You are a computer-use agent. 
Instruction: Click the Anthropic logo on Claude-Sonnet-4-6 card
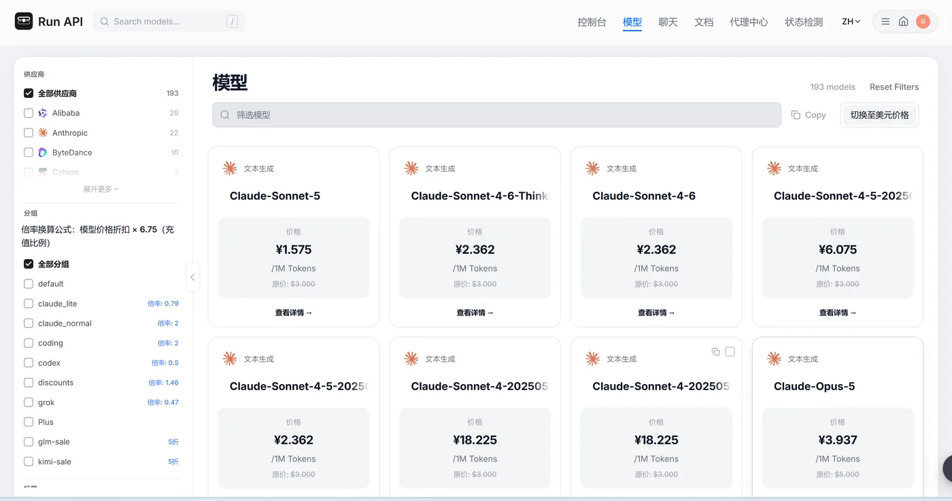592,169
